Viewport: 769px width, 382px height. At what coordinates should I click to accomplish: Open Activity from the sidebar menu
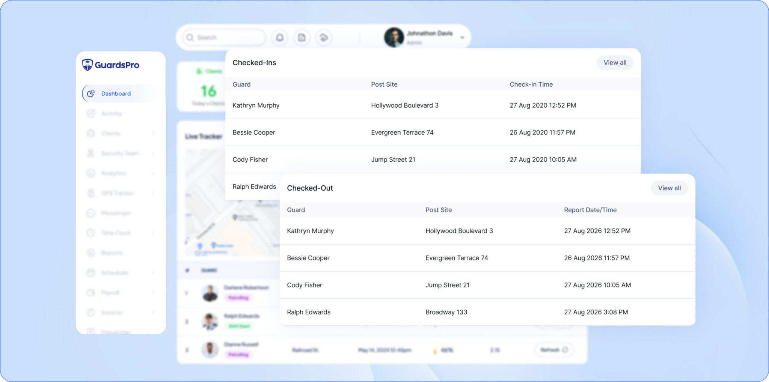pyautogui.click(x=111, y=113)
